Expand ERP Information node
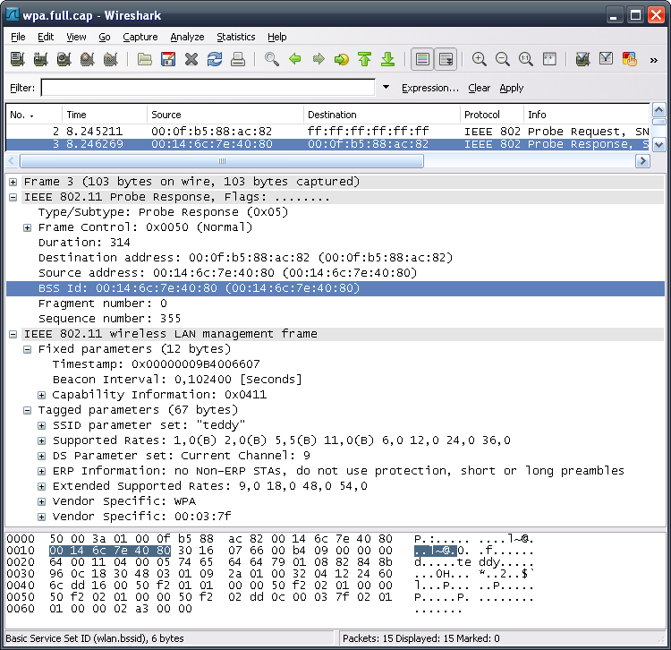The width and height of the screenshot is (671, 650). (x=41, y=471)
